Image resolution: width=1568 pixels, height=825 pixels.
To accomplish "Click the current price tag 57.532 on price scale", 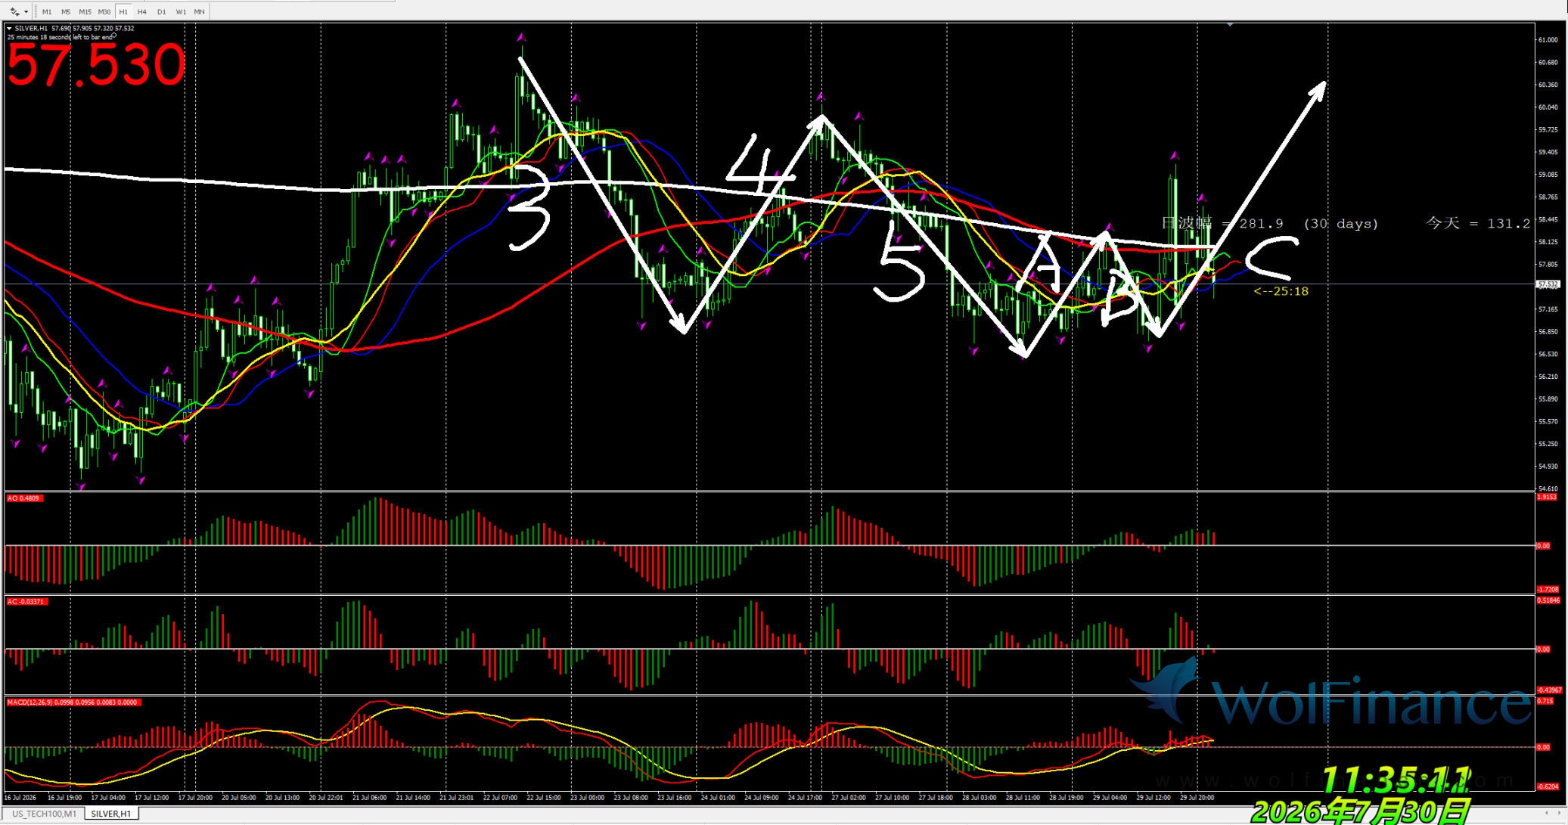I will tap(1548, 284).
